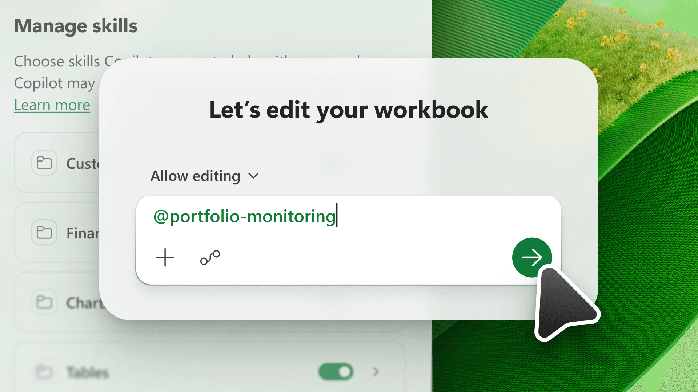
Task: Open the Learn more link
Action: pos(52,105)
